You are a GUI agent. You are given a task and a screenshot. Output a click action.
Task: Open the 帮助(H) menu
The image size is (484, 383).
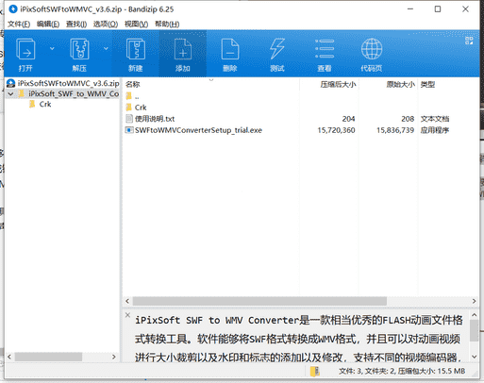(x=167, y=24)
